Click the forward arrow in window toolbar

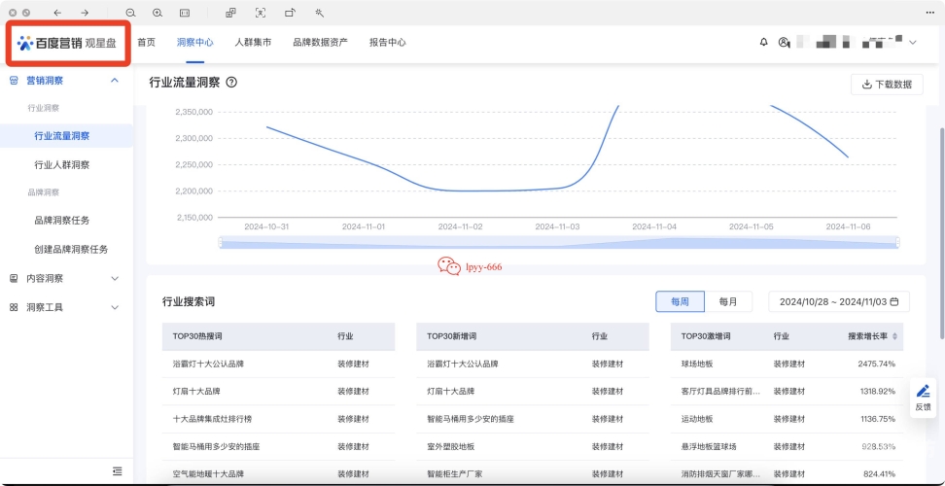(x=85, y=13)
